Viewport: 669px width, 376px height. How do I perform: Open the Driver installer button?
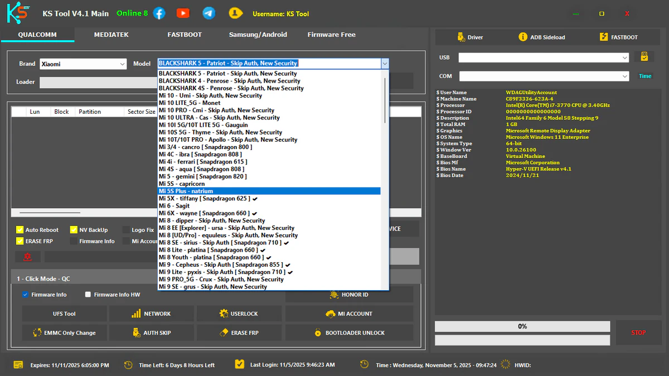point(470,37)
